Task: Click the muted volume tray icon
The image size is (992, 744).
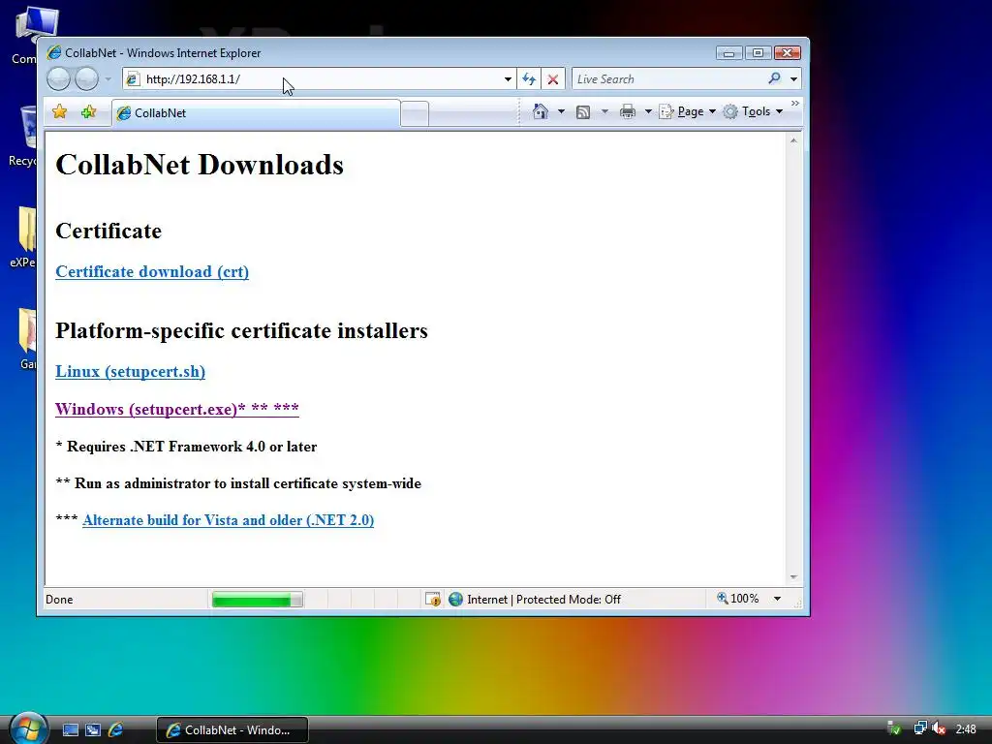Action: [939, 728]
